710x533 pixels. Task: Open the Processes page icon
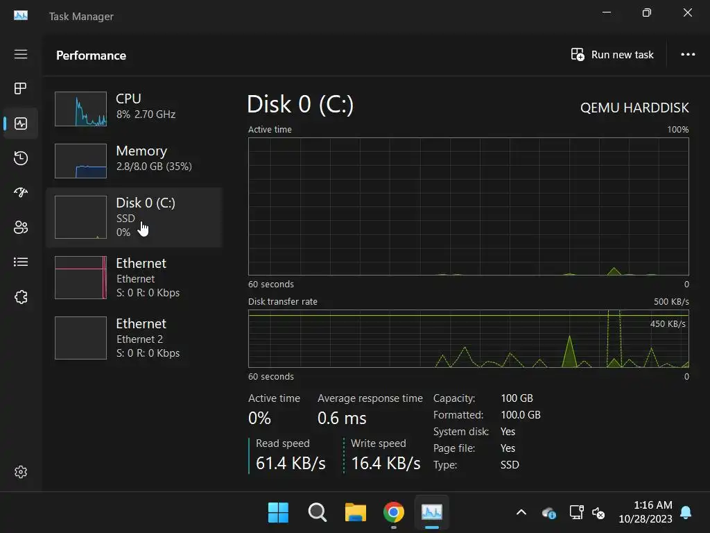(x=21, y=88)
